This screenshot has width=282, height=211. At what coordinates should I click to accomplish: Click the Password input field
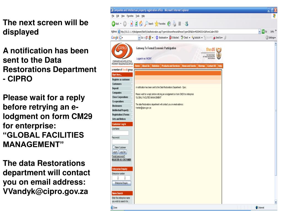coord(120,142)
